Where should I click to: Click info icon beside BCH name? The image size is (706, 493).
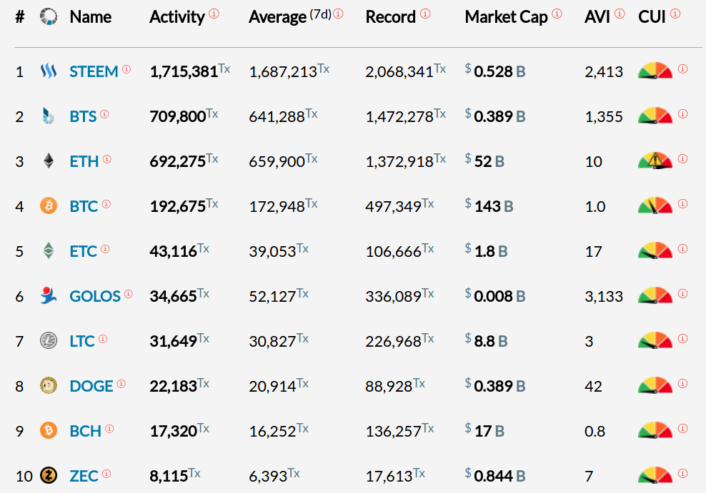(109, 429)
